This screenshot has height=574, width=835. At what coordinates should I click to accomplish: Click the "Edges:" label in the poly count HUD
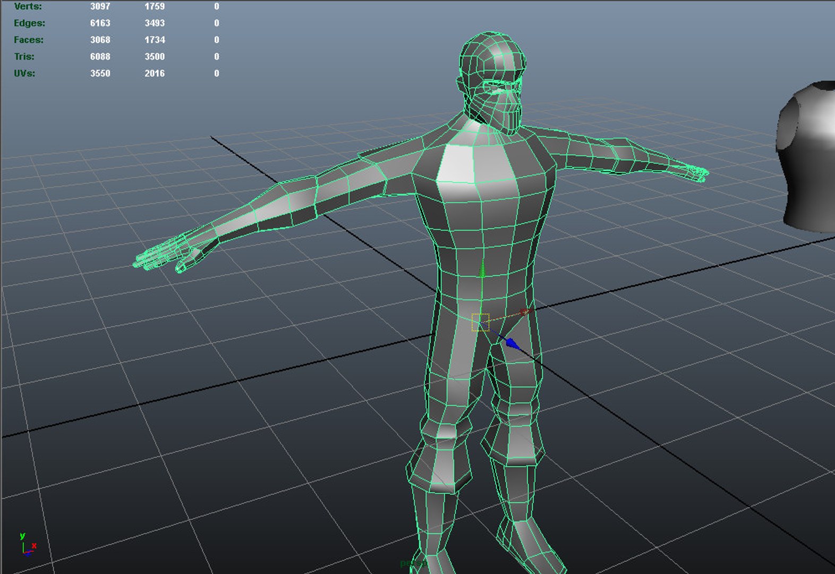pos(29,23)
